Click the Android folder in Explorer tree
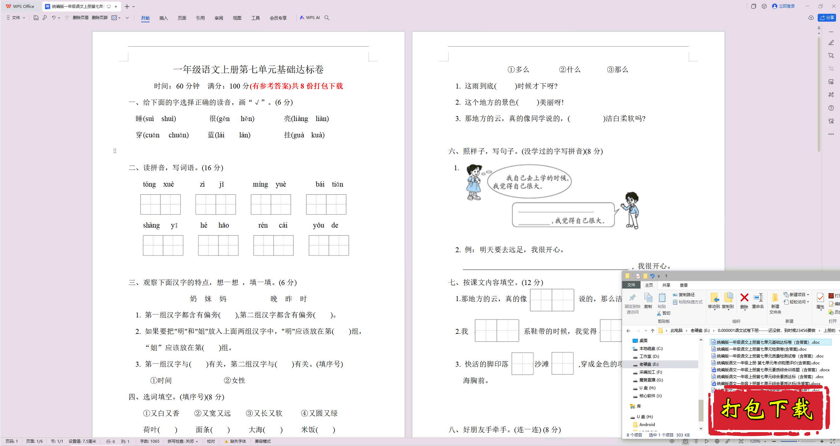Image resolution: width=840 pixels, height=446 pixels. 643,424
